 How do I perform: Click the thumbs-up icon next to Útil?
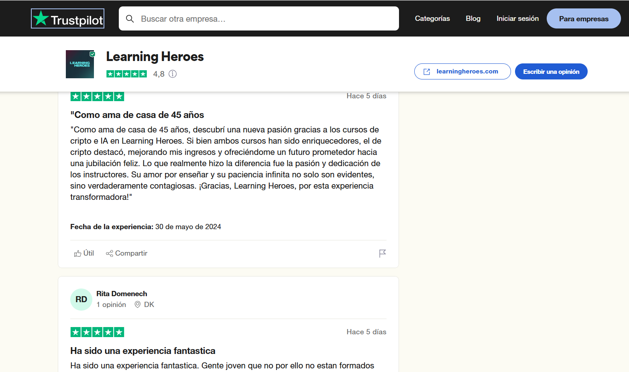[x=77, y=254]
